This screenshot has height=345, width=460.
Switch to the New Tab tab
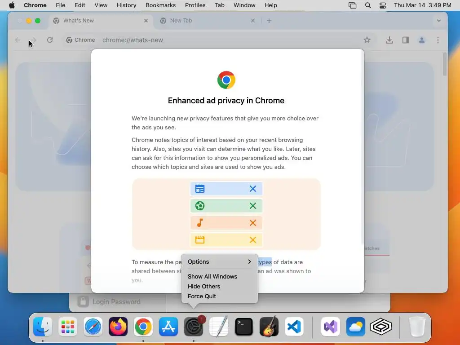pyautogui.click(x=207, y=21)
